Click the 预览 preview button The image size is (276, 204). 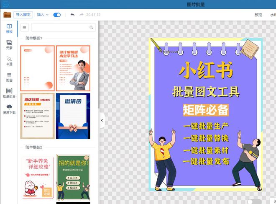click(258, 15)
